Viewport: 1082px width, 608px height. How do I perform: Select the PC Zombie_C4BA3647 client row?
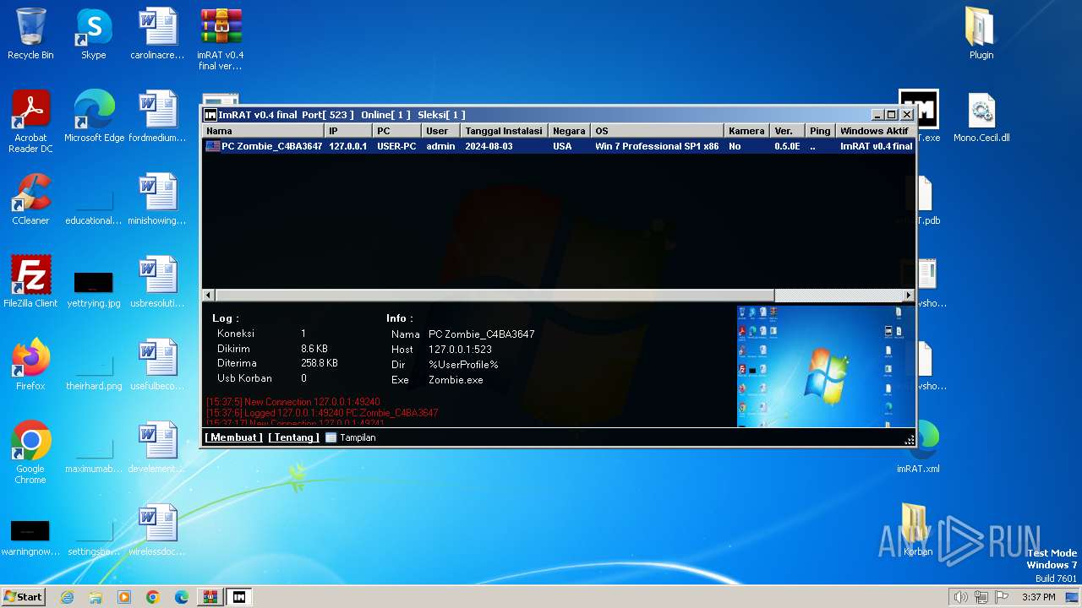(559, 146)
